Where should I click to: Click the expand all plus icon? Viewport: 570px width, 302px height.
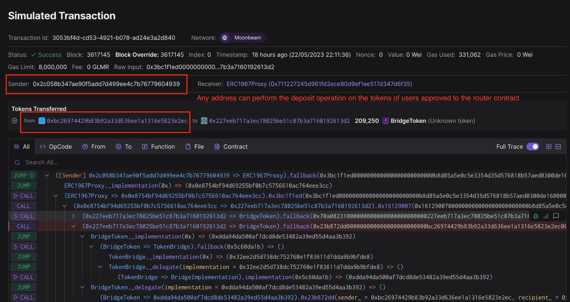[x=549, y=147]
